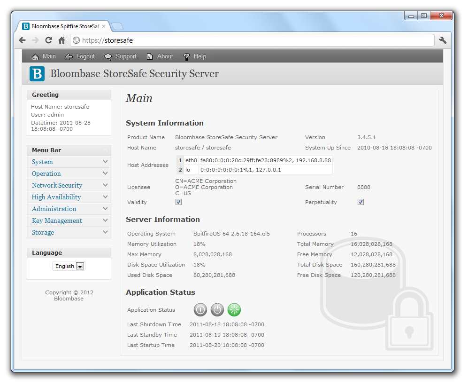This screenshot has width=468, height=386.
Task: Click the Bloombase B logo in the header
Action: pos(37,73)
